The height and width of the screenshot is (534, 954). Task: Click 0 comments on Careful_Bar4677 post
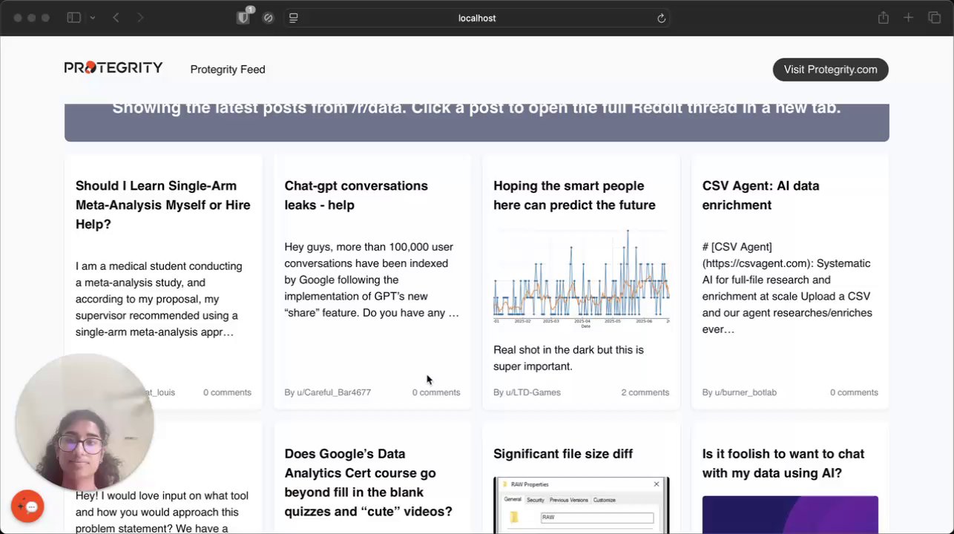pos(436,392)
